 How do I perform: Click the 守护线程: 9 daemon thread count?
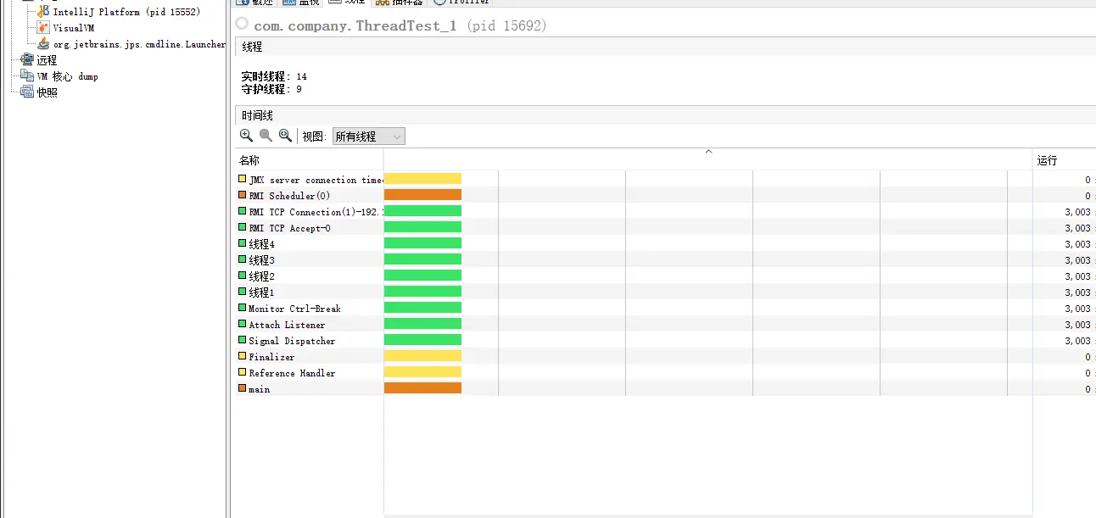click(x=271, y=89)
